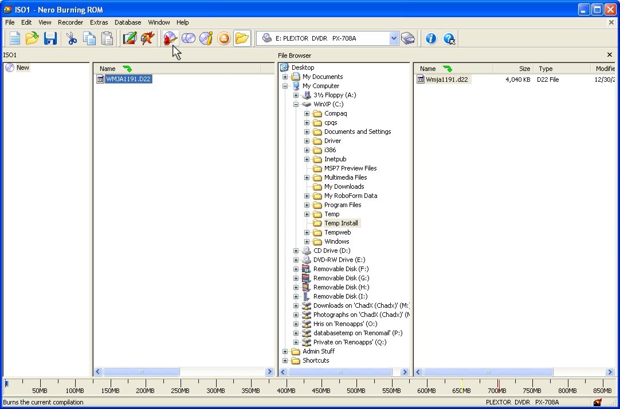This screenshot has height=409, width=620.
Task: Open the Help menu
Action: [183, 22]
